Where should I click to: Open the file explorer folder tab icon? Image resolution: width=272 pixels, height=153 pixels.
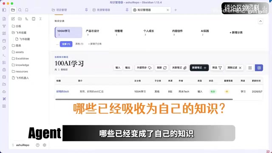point(13,10)
